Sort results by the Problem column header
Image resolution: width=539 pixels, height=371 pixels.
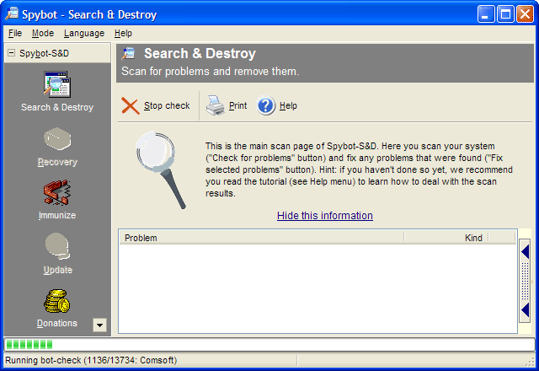(x=261, y=238)
